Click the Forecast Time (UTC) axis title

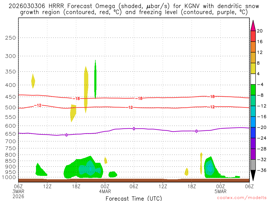coord(134,198)
